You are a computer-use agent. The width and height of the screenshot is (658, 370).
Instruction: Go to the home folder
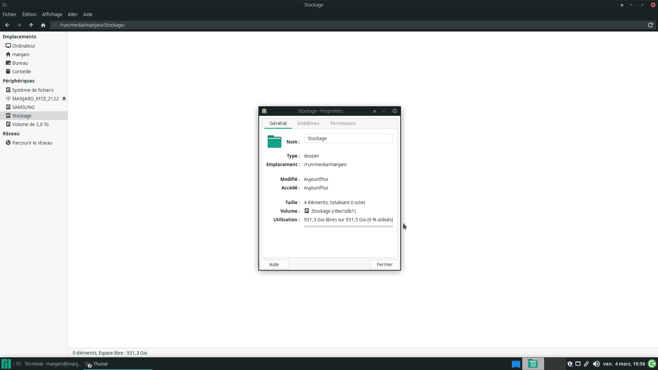[43, 25]
